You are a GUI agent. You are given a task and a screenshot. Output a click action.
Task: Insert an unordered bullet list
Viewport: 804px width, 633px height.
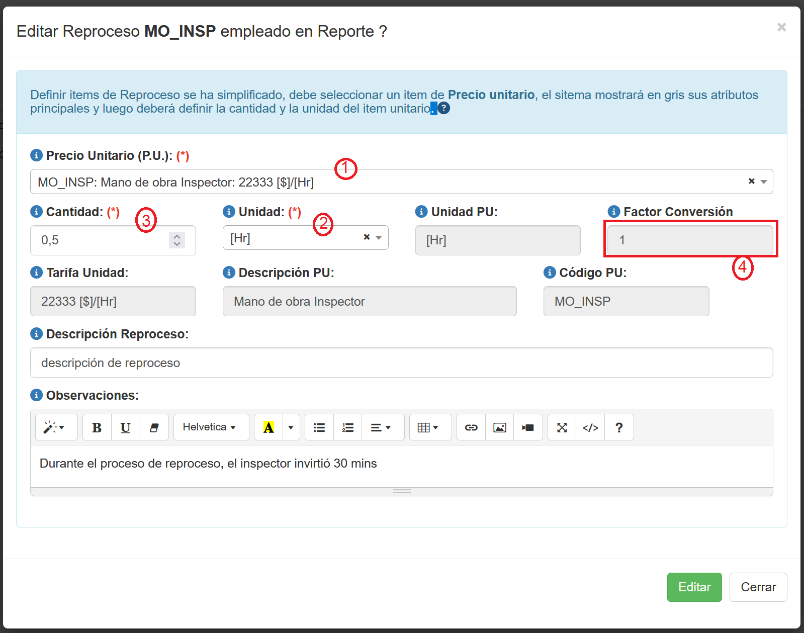pyautogui.click(x=319, y=427)
